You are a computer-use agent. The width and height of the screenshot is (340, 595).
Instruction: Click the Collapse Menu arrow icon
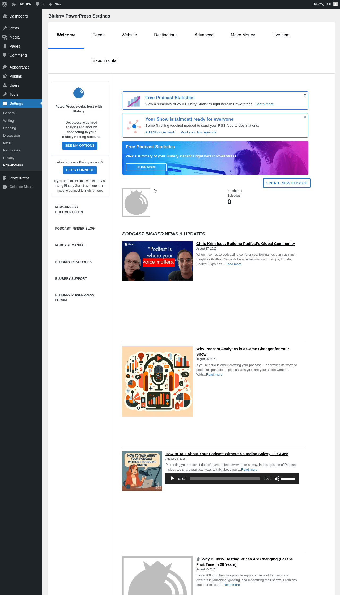click(x=5, y=187)
